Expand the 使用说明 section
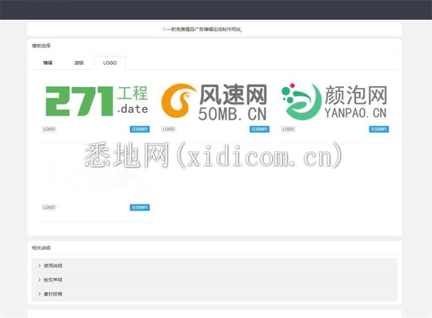This screenshot has width=432, height=318. 214,266
